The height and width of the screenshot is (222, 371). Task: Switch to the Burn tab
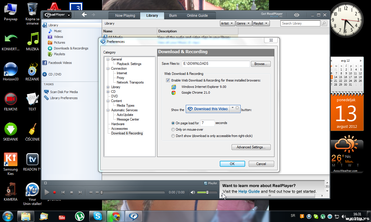point(173,16)
